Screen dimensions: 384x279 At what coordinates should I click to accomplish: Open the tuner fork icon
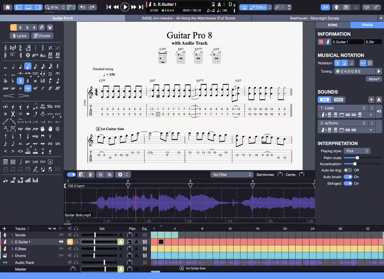pyautogui.click(x=277, y=7)
